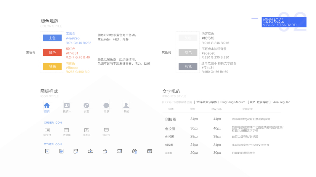Image resolution: width=316 pixels, height=177 pixels.
Task: Select the investor (投资人) ID card icon
Action: (67, 105)
